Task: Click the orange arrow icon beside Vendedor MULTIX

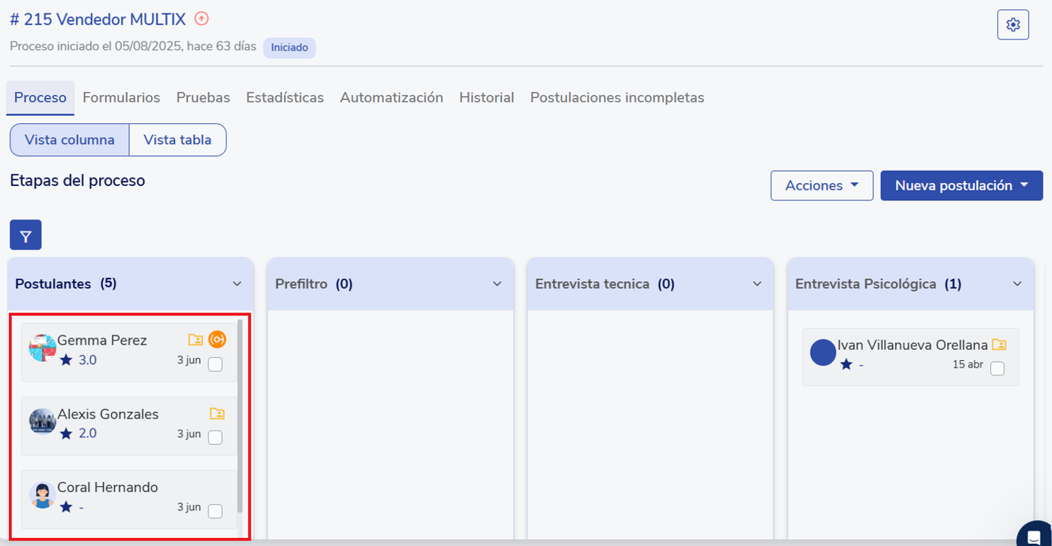Action: click(x=201, y=19)
